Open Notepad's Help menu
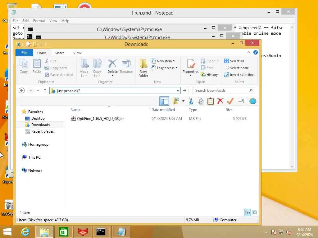Viewport: 318px width, 238px height. [x=65, y=21]
